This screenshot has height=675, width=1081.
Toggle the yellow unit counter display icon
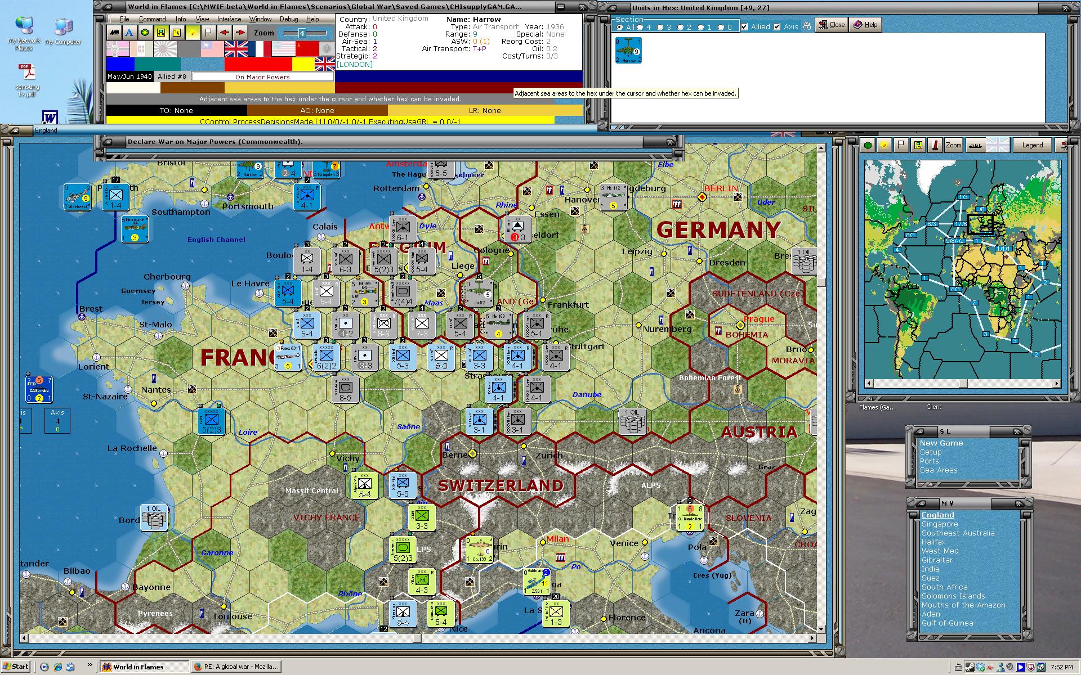161,33
